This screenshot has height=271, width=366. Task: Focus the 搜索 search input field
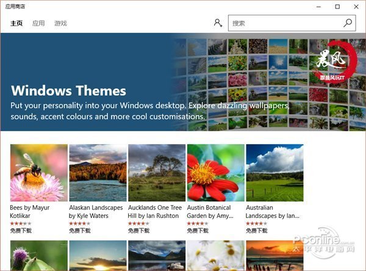click(x=292, y=23)
